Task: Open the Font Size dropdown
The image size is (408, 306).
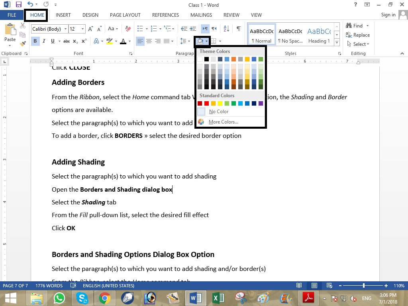Action: coord(82,29)
